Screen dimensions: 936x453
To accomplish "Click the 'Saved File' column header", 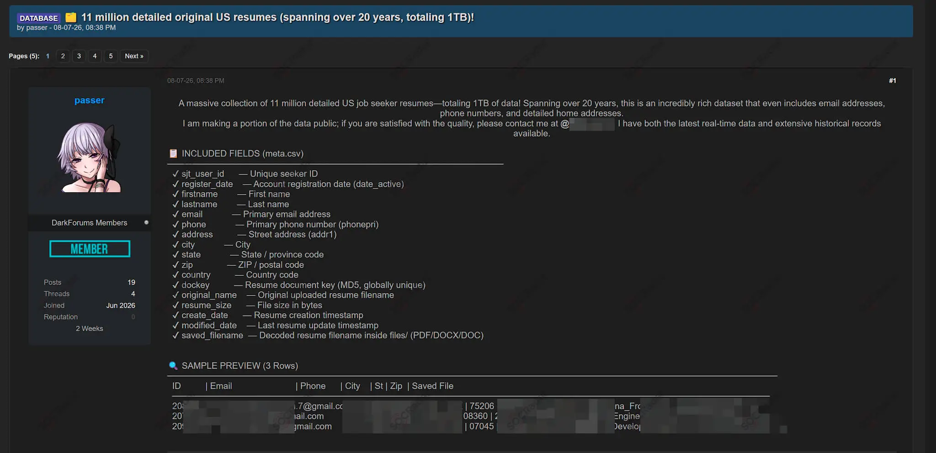I will click(x=433, y=386).
